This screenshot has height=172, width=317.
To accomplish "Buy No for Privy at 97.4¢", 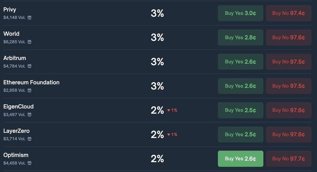I will click(x=288, y=13).
